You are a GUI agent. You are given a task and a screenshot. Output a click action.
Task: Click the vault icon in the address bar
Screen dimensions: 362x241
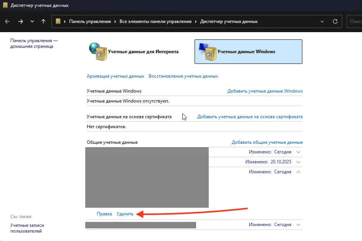point(58,21)
